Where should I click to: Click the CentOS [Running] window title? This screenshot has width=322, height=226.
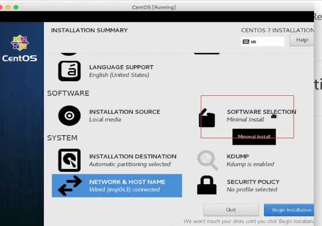154,8
